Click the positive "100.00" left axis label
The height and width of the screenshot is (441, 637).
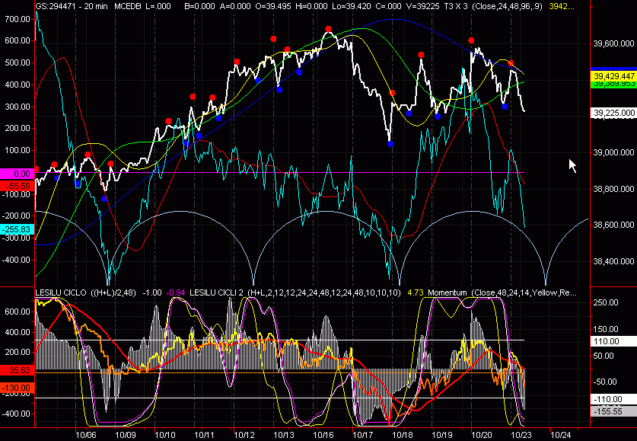[18, 150]
